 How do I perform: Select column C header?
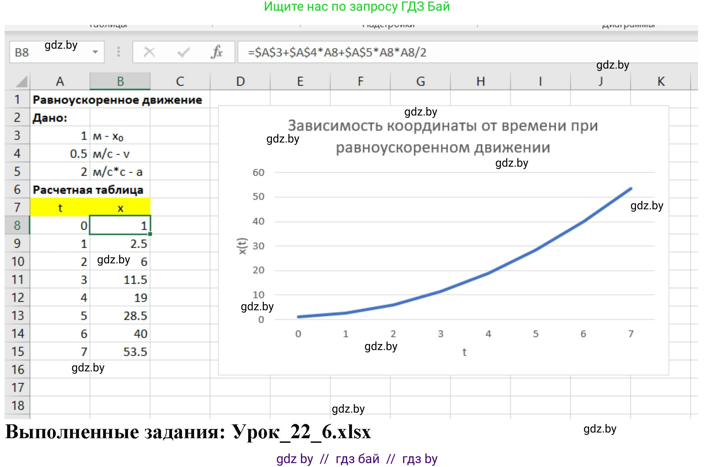point(180,81)
